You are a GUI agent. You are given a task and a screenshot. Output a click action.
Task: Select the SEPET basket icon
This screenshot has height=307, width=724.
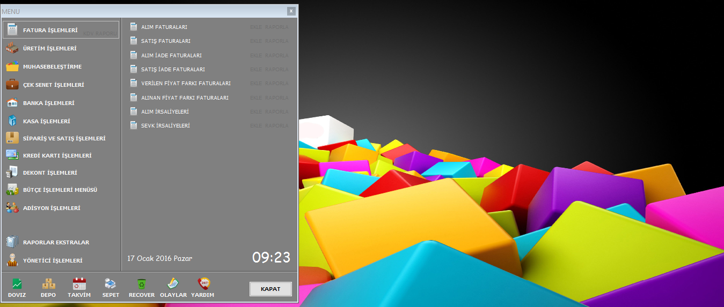coord(110,284)
